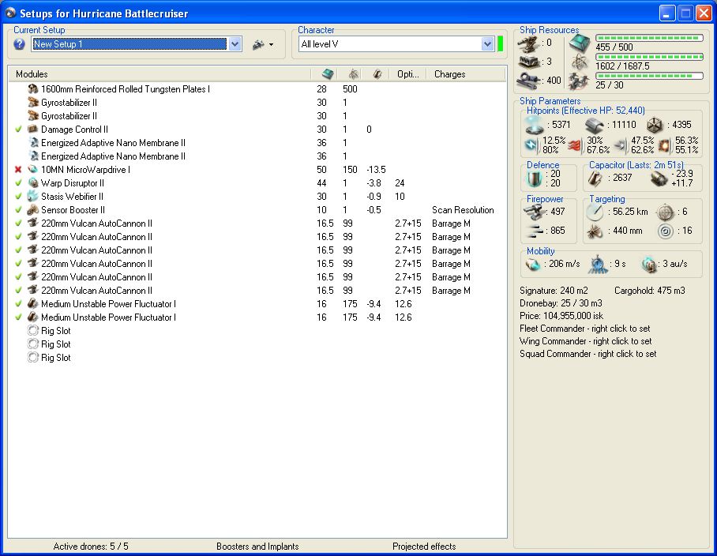
Task: Click the shield hitpoints icon showing 5371
Action: [x=534, y=124]
